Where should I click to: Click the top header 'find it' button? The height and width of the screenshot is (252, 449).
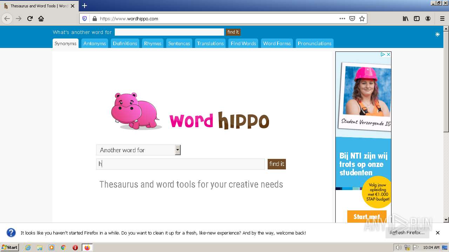click(x=233, y=32)
